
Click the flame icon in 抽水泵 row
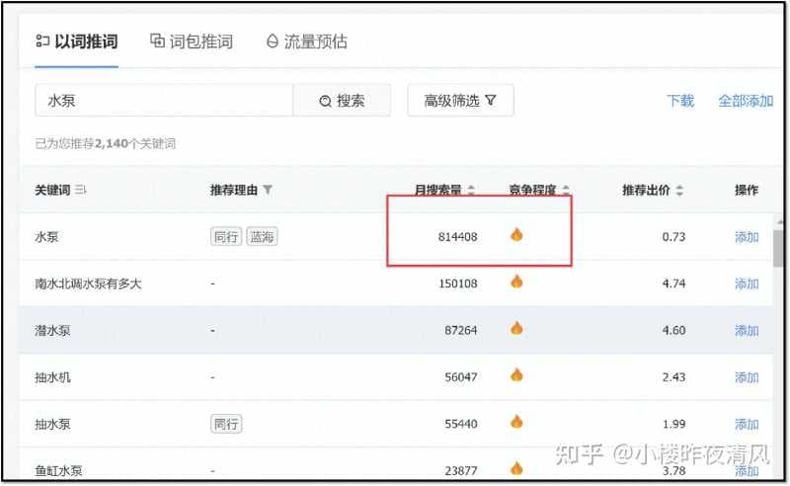516,422
